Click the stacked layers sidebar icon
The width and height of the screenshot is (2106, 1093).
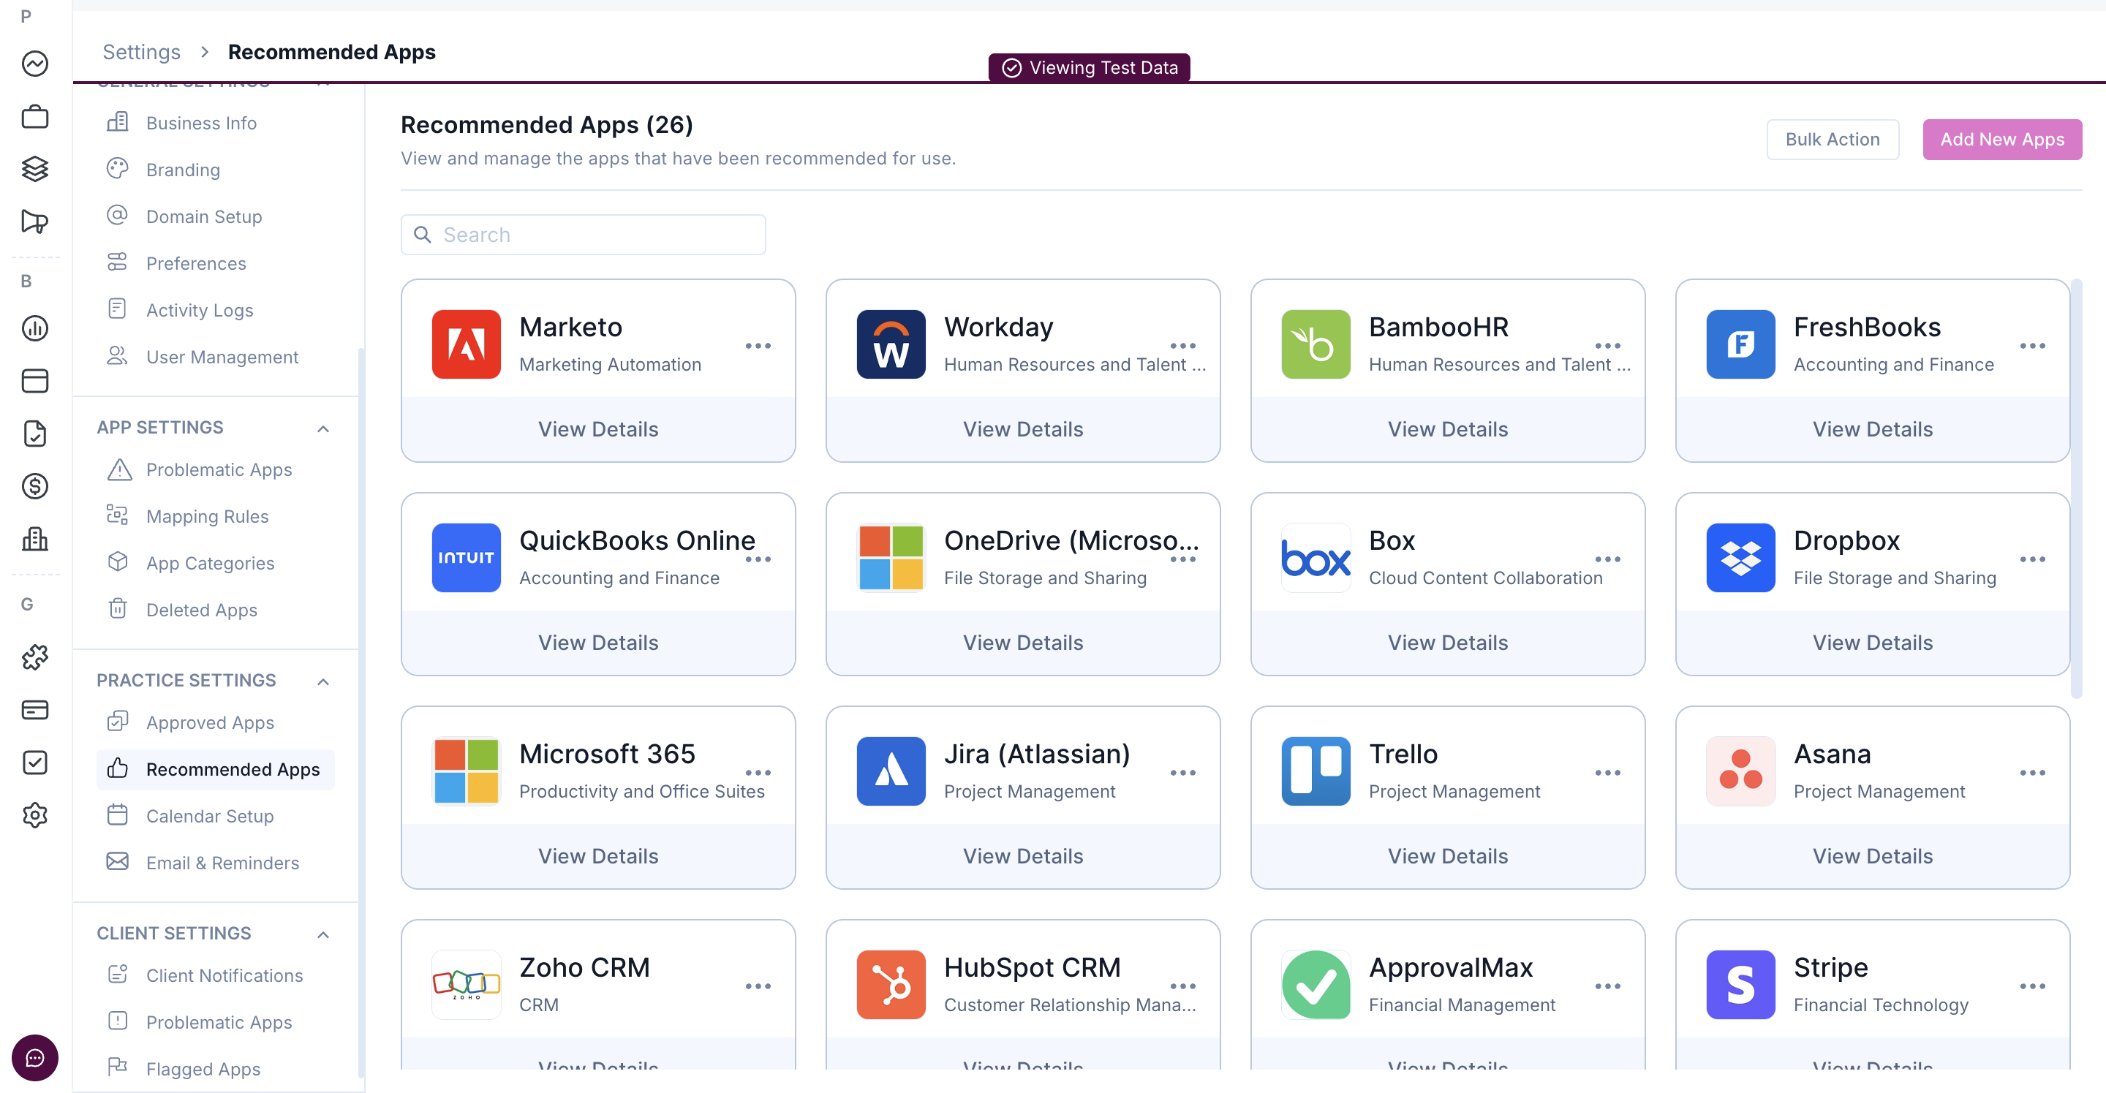34,169
